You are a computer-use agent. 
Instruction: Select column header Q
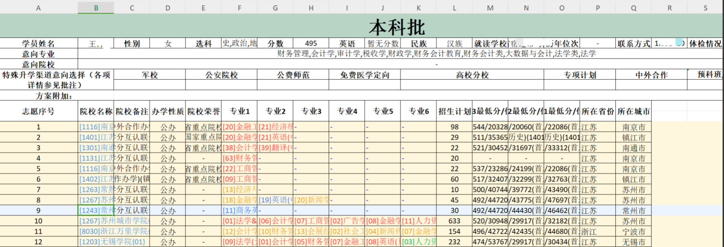pos(633,8)
